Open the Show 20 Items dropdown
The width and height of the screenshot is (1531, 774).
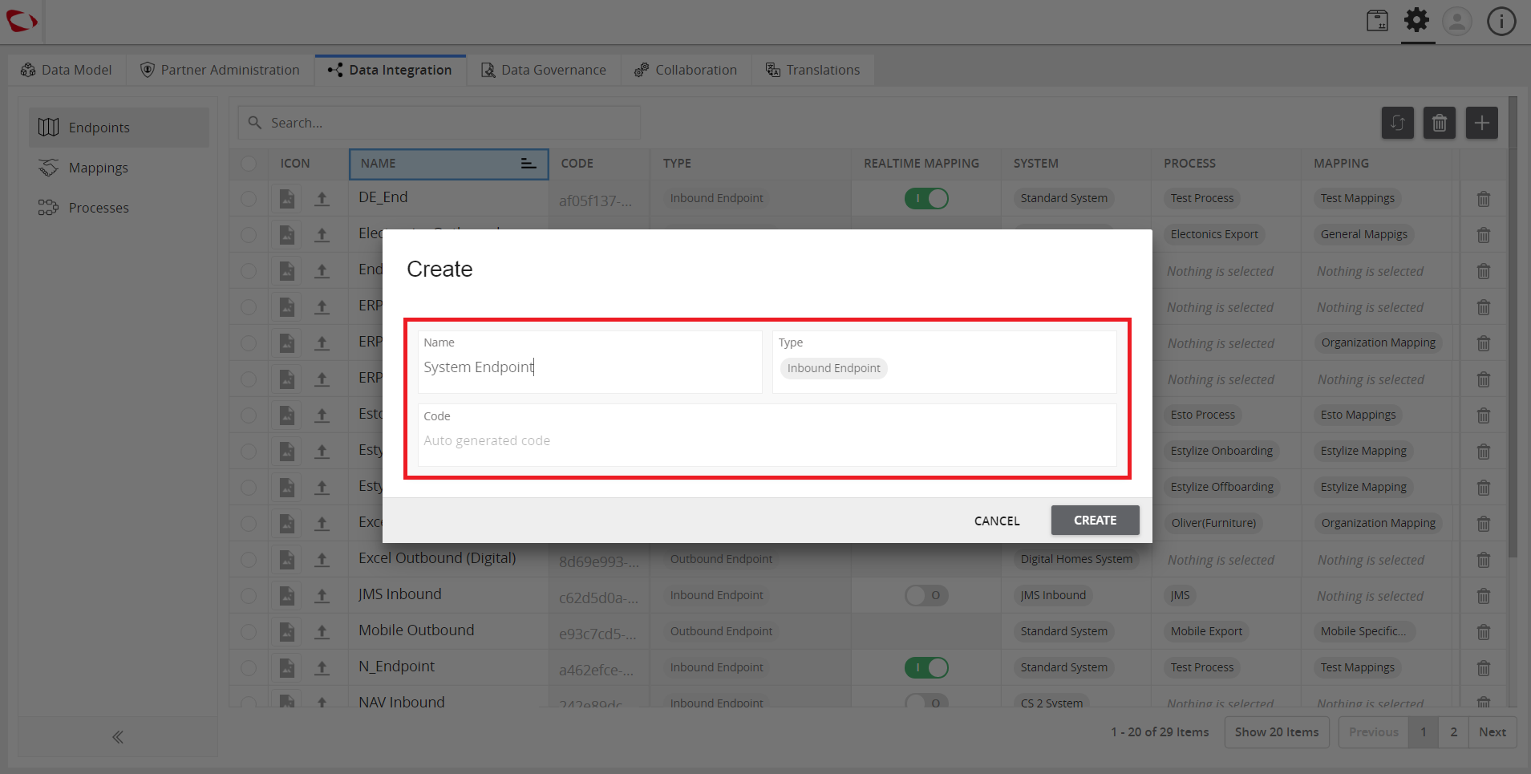click(x=1277, y=732)
